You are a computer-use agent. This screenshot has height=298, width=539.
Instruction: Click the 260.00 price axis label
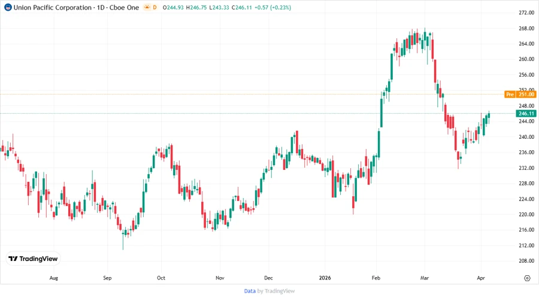click(x=526, y=59)
